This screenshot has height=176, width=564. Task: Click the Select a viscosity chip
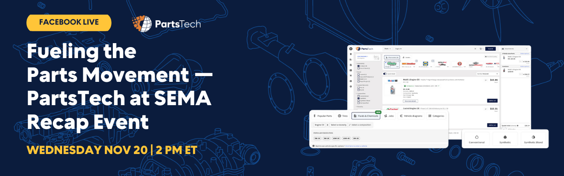tap(338, 125)
